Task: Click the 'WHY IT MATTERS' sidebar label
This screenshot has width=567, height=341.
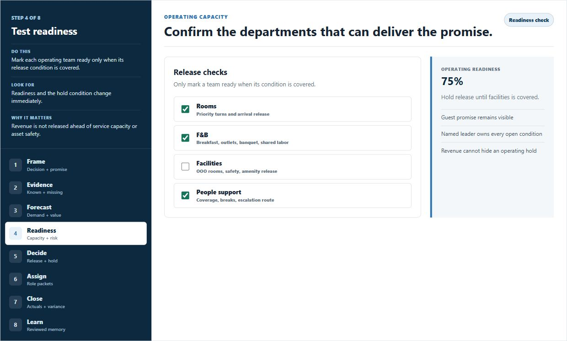Action: coord(32,118)
